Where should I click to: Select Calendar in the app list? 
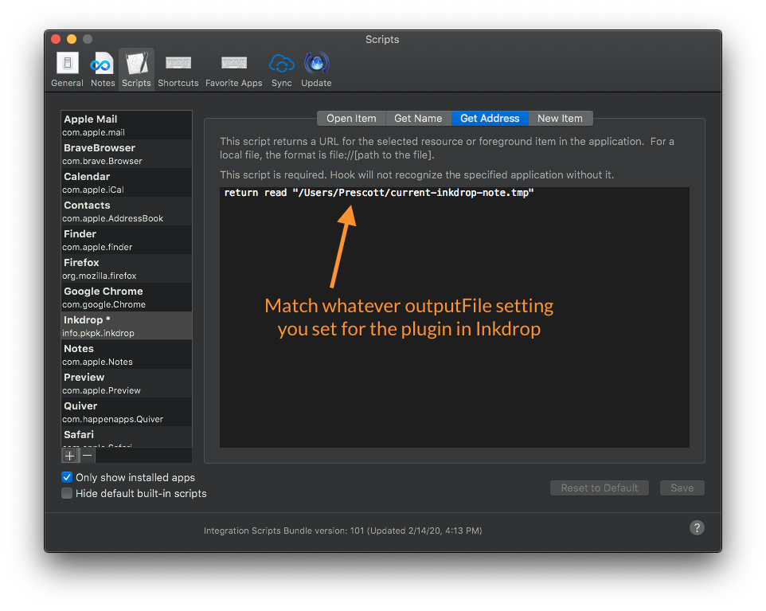pos(127,182)
